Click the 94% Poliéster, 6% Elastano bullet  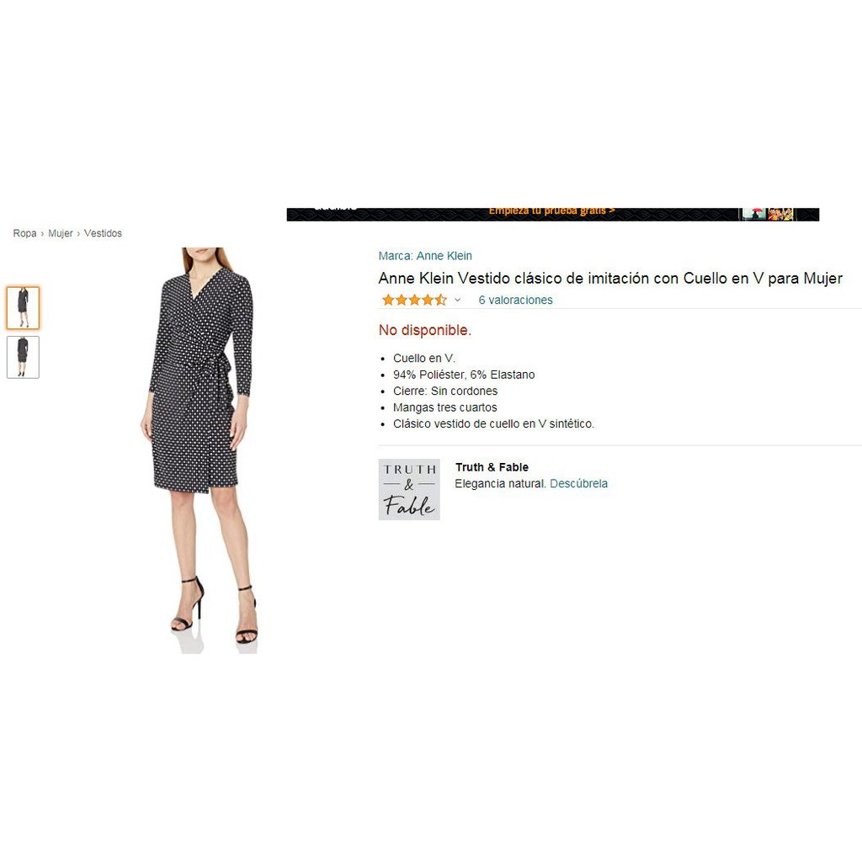pyautogui.click(x=464, y=375)
